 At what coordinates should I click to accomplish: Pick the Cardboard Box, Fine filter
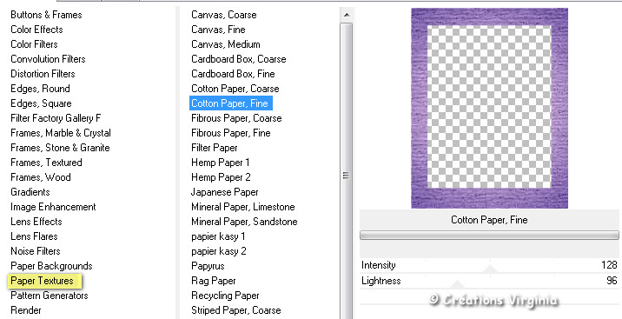coord(233,74)
